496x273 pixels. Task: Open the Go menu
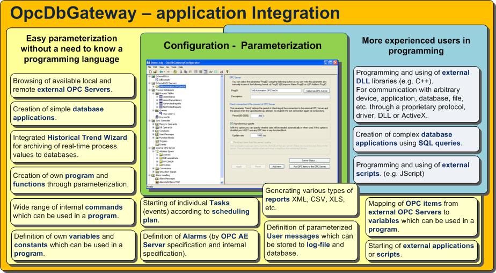tap(167, 67)
